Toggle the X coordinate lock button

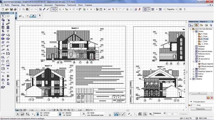click(x=18, y=114)
